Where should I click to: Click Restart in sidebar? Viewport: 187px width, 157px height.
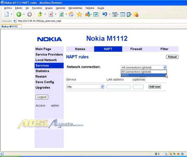[41, 77]
